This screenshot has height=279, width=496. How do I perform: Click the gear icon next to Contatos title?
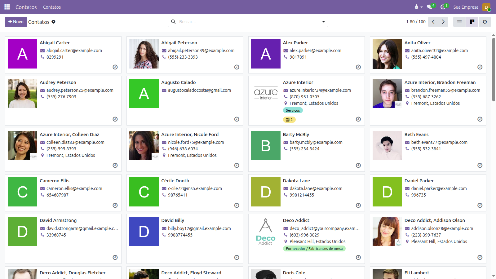[53, 22]
